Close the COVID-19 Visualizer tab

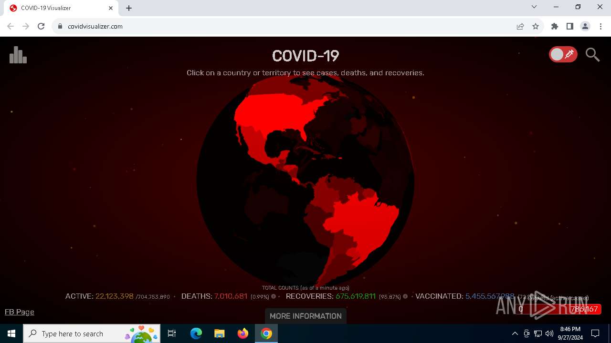coord(111,8)
